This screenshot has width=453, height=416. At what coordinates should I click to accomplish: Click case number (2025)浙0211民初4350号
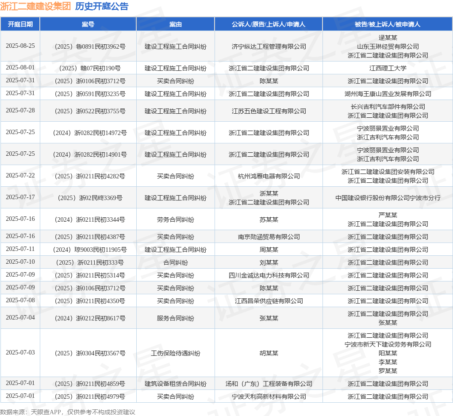[x=90, y=301]
